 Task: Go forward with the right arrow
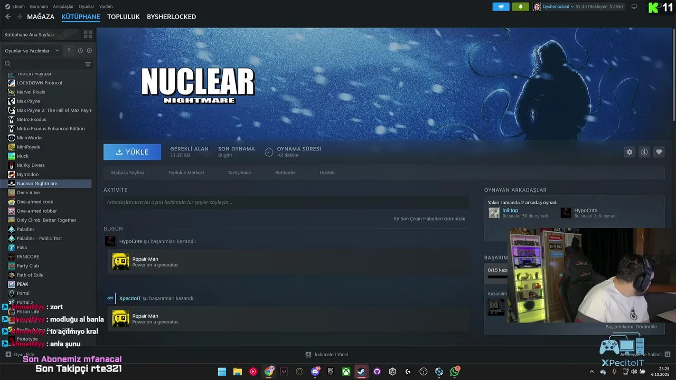[20, 17]
